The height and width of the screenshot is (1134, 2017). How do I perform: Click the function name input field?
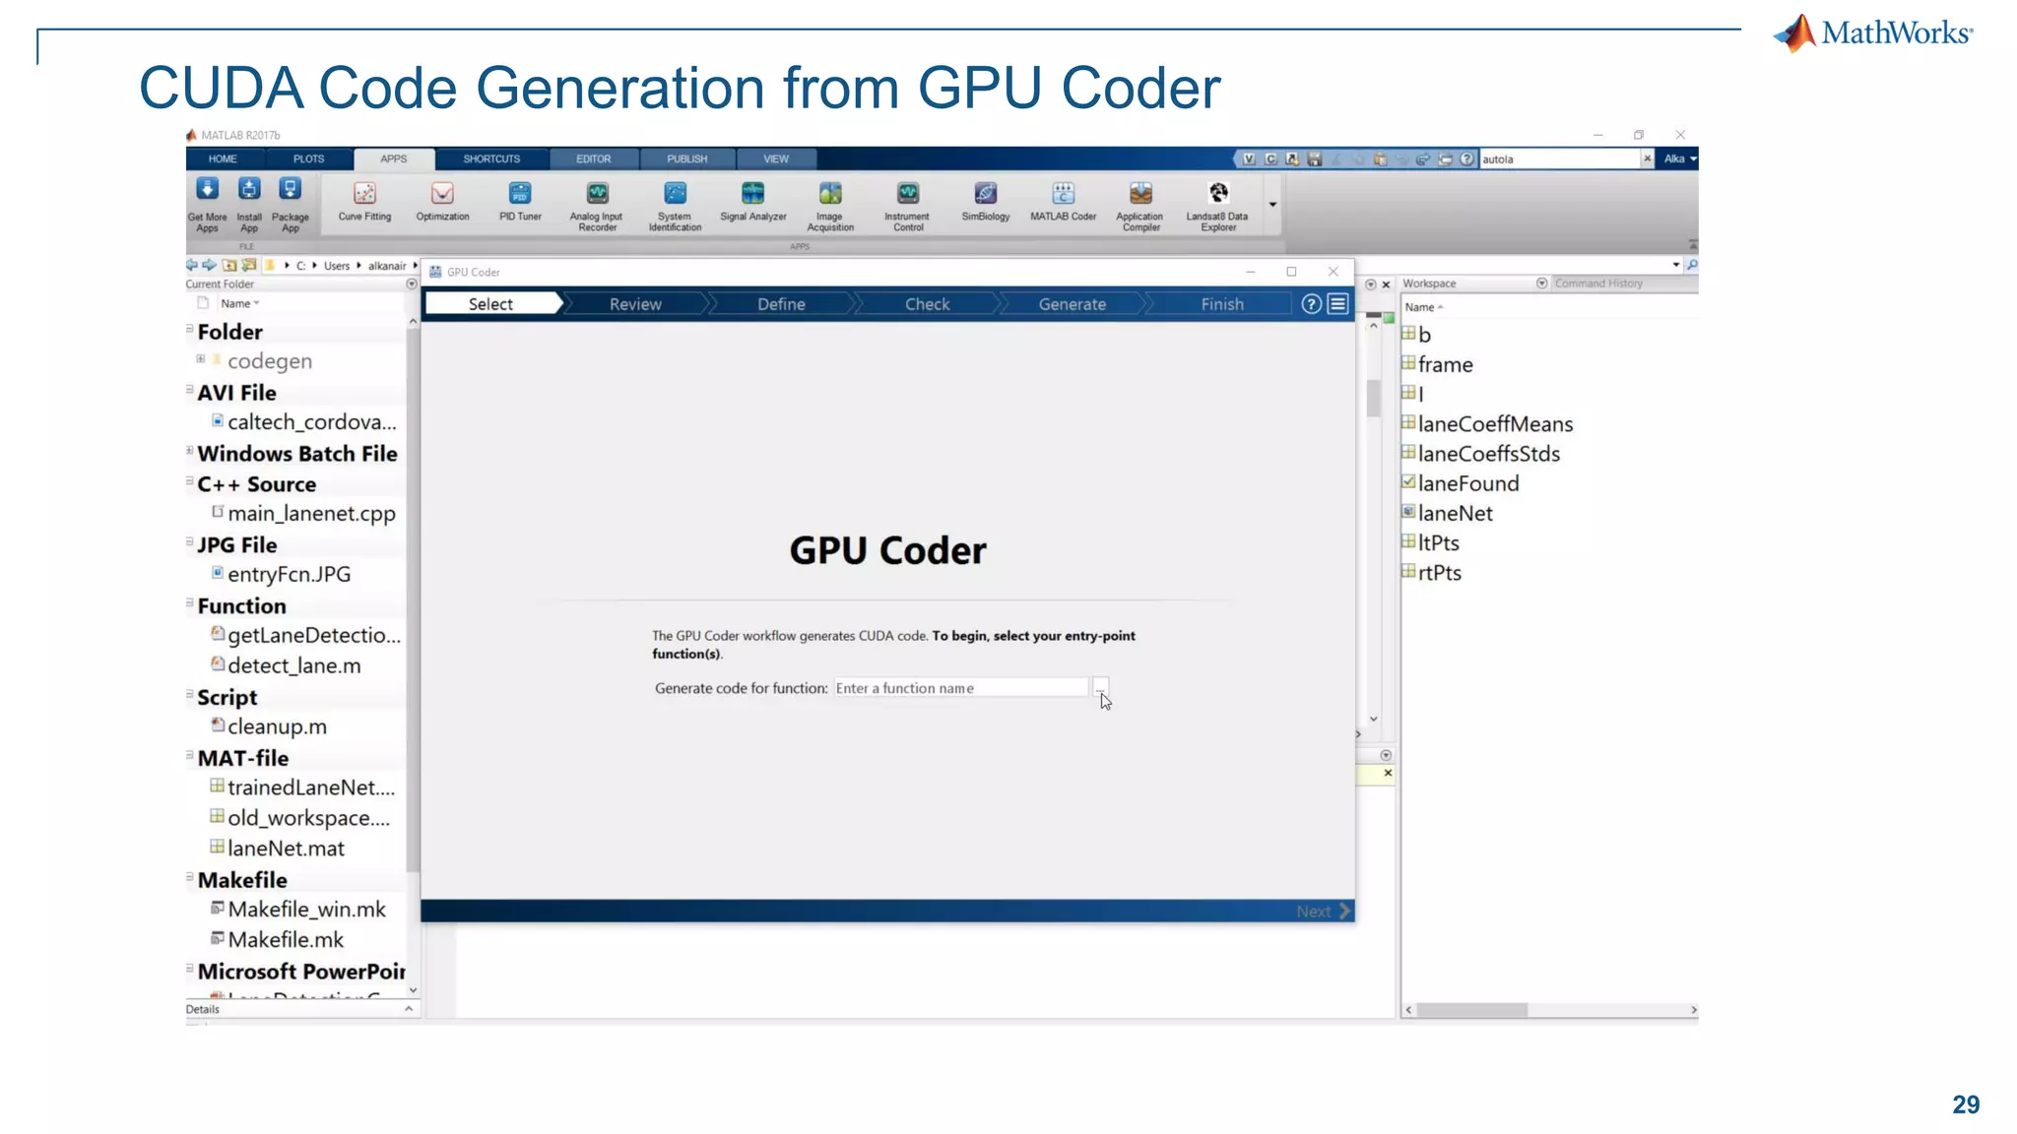pos(960,688)
